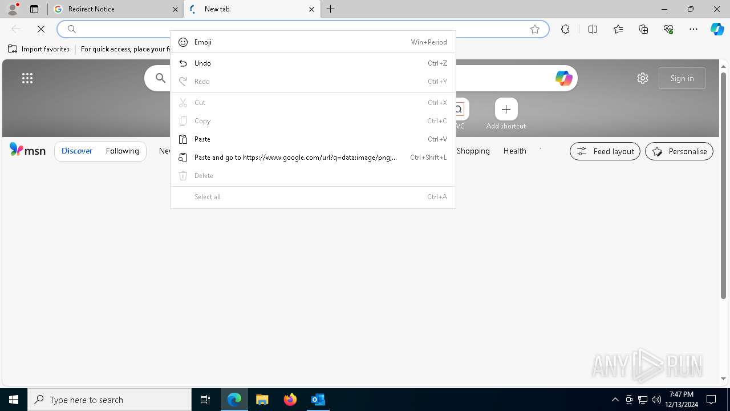730x411 pixels.
Task: Open the notification center icon
Action: (711, 400)
